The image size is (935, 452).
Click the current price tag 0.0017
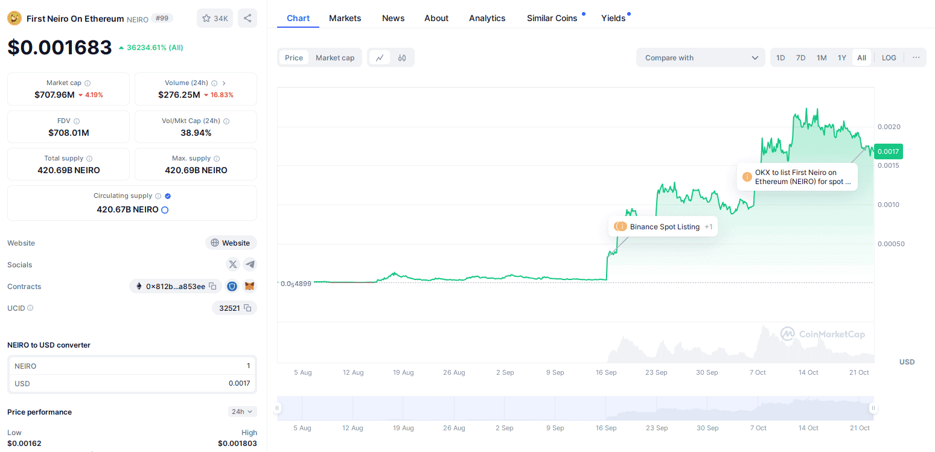point(888,151)
